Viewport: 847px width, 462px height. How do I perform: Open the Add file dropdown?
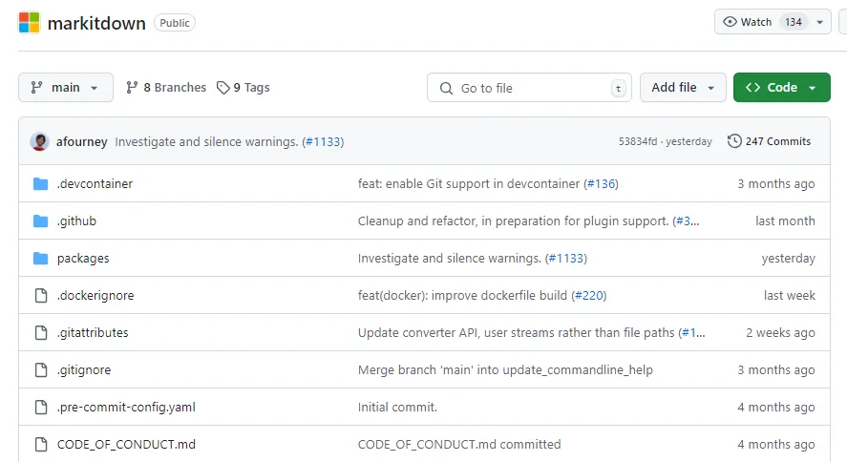tap(683, 88)
